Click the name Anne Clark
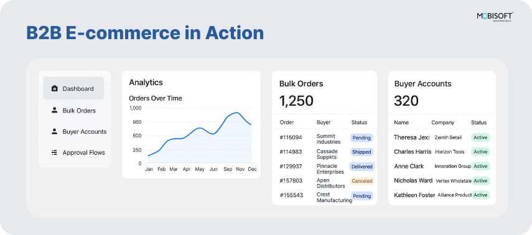 point(409,166)
